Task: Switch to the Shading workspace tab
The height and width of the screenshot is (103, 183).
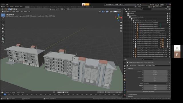Action: (x=60, y=7)
